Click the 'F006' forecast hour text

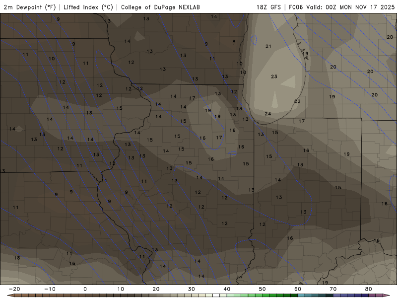[x=296, y=7]
